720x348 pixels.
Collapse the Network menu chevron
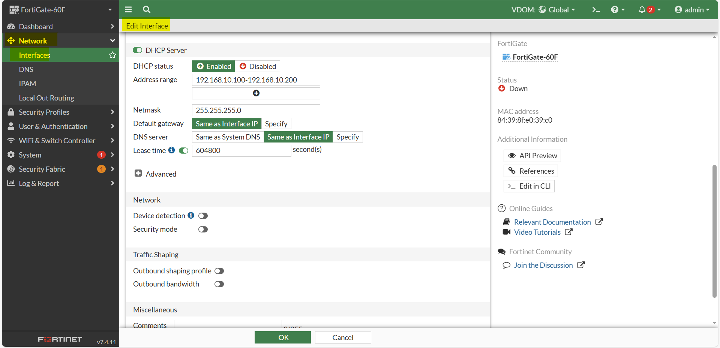pyautogui.click(x=112, y=41)
